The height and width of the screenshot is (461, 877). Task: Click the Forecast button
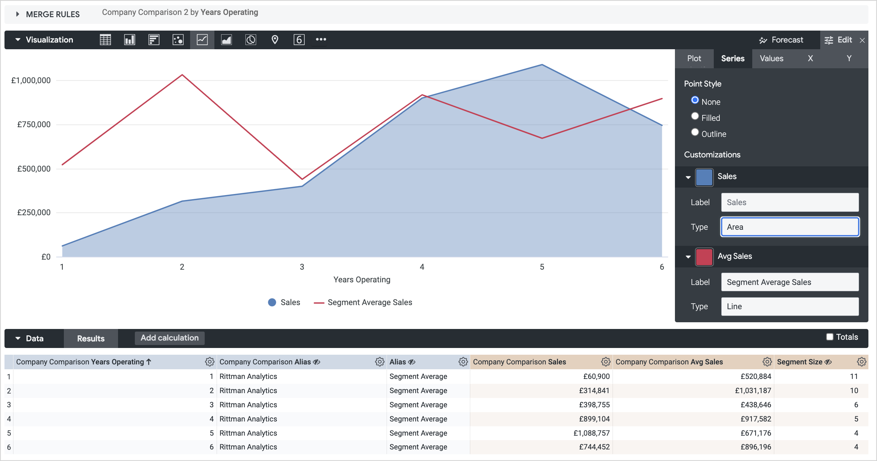click(781, 40)
